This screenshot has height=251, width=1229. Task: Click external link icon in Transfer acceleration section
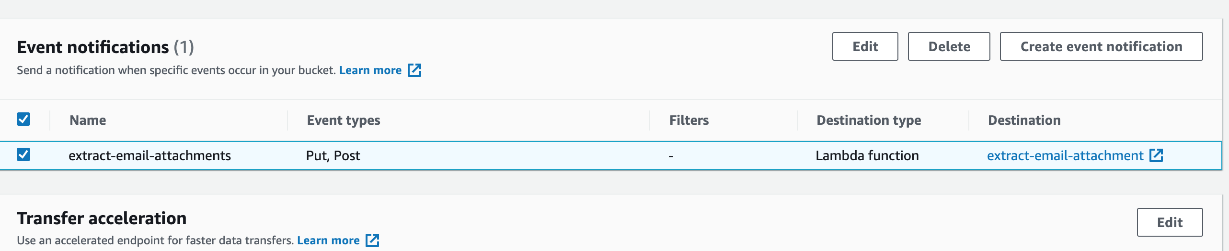pyautogui.click(x=372, y=240)
